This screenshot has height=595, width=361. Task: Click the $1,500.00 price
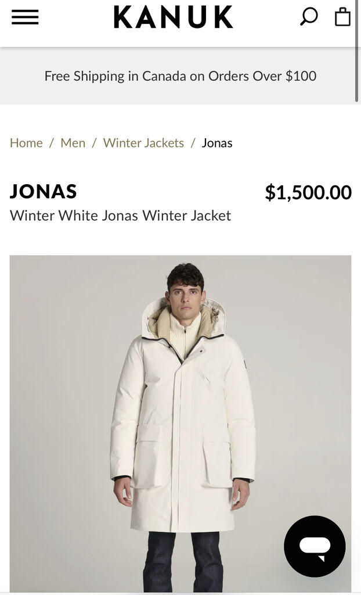pos(308,192)
